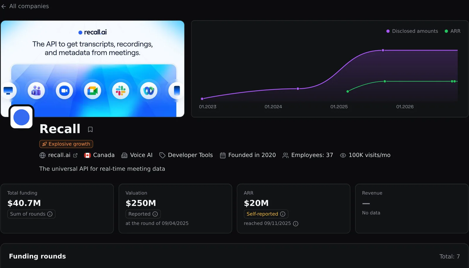Click the Developer Tools tag
Screen dimensions: 469x268
190,155
